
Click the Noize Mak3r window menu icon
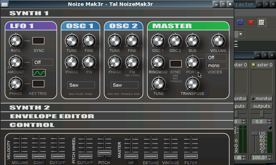(4, 4)
